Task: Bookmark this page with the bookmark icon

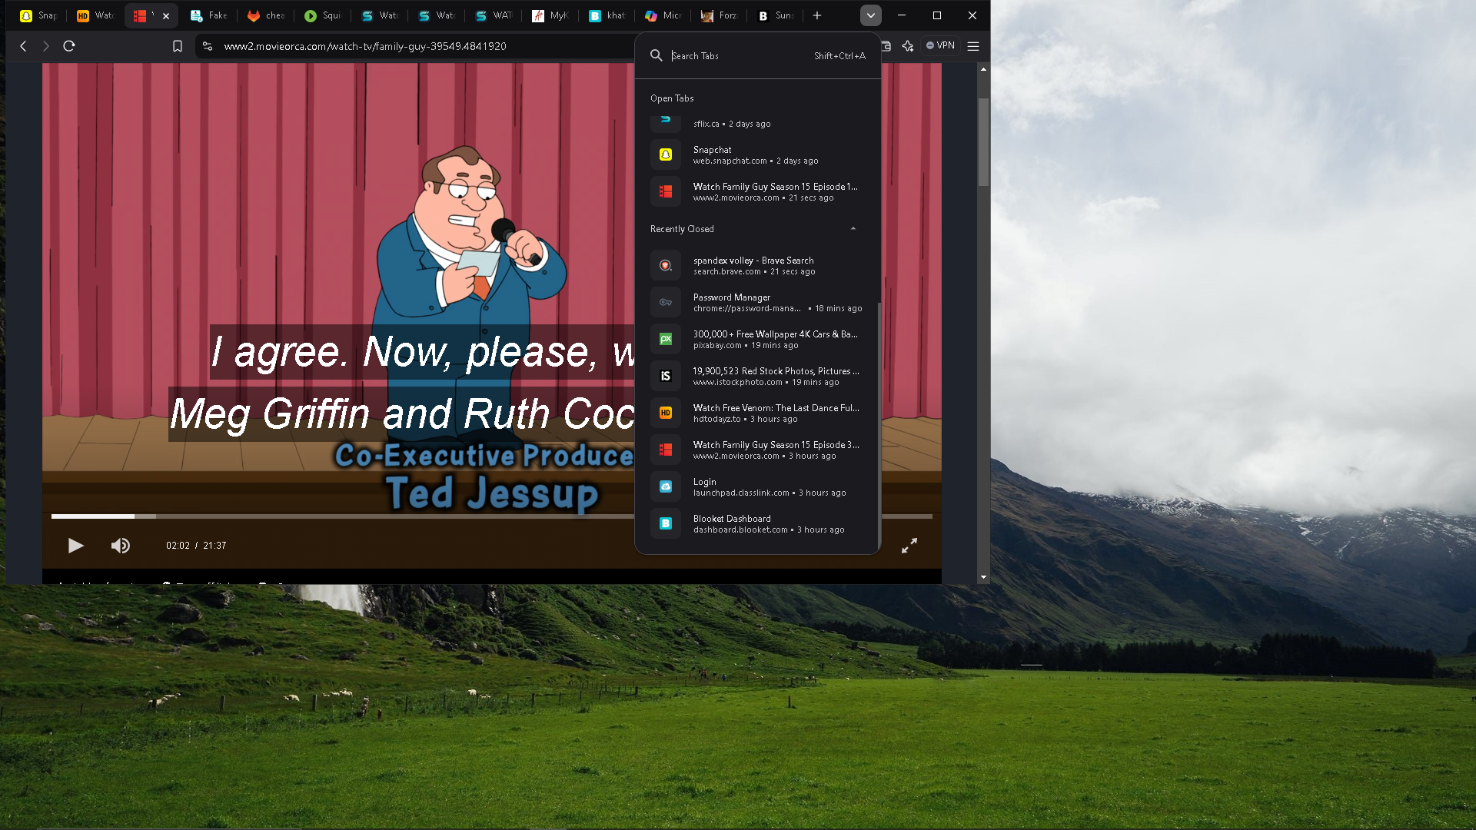Action: click(x=178, y=46)
